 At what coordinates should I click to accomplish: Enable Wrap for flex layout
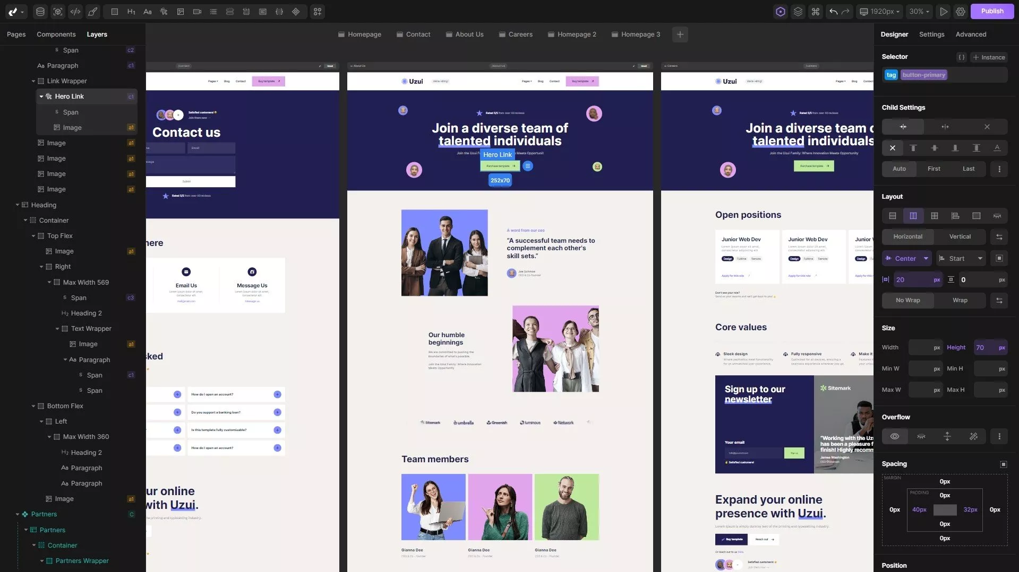[x=960, y=301]
